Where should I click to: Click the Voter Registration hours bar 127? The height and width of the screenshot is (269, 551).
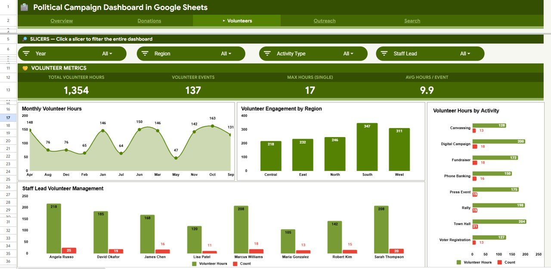click(489, 237)
